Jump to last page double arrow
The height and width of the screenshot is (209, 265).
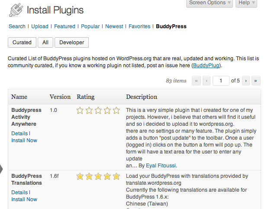coord(256,81)
